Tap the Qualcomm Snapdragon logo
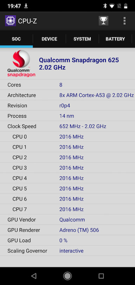This screenshot has height=285, width=135. click(21, 63)
